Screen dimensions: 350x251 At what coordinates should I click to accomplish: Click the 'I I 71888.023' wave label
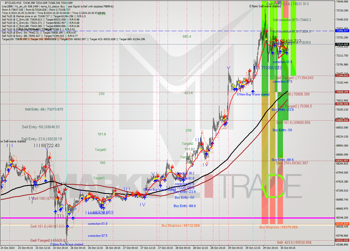[x=267, y=67]
